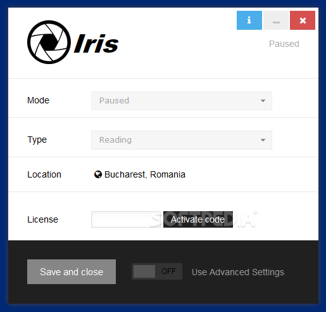
Task: Click the License label
Action: (42, 219)
